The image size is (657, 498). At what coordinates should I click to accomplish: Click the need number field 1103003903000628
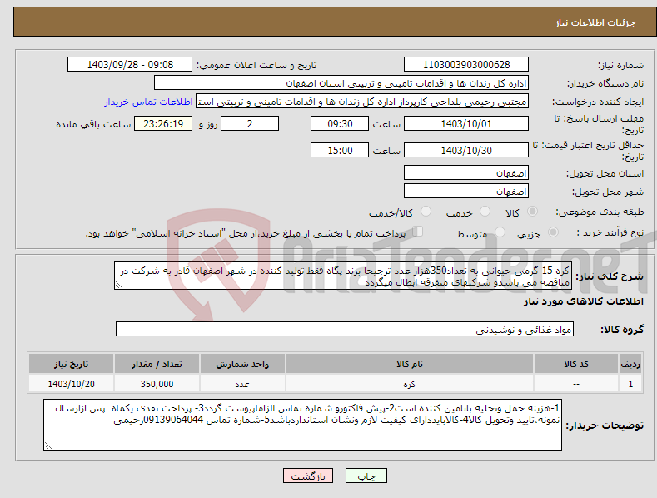466,65
